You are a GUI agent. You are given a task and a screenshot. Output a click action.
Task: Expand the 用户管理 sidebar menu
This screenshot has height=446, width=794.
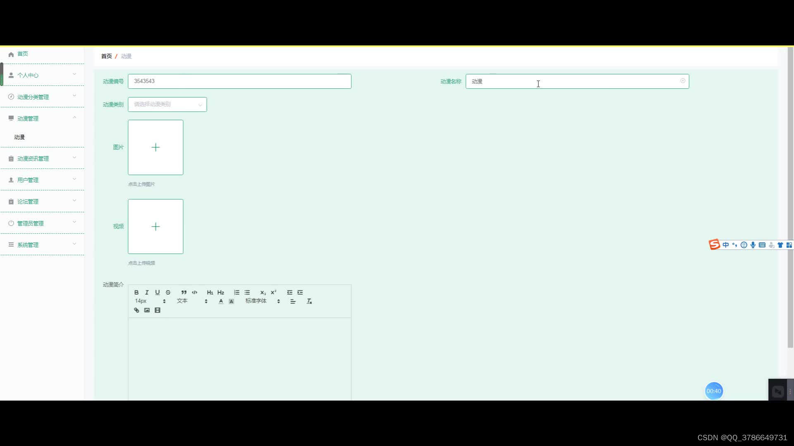(x=42, y=180)
